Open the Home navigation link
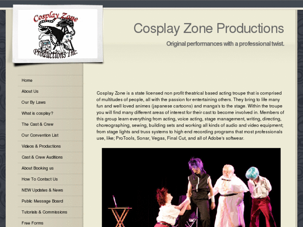Image resolution: width=303 pixels, height=227 pixels. pos(27,80)
